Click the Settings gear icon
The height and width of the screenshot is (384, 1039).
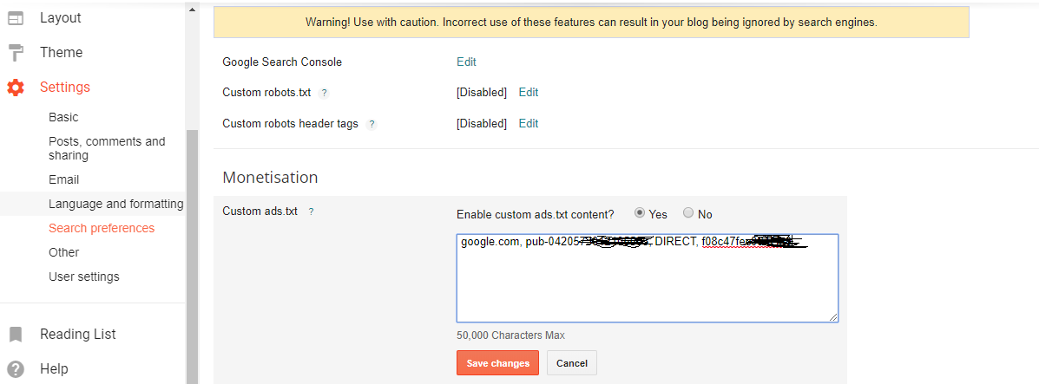[16, 88]
